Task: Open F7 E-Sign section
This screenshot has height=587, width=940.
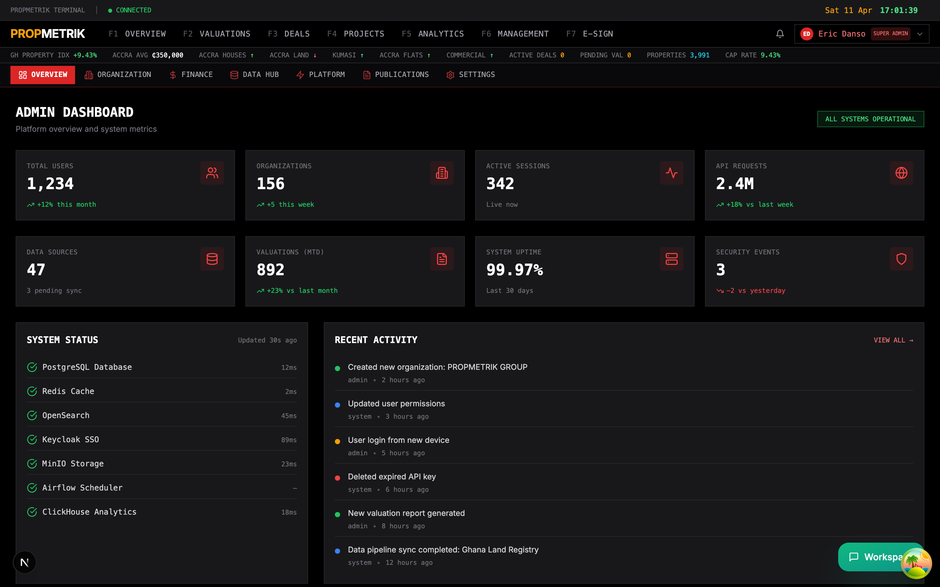Action: coord(590,34)
